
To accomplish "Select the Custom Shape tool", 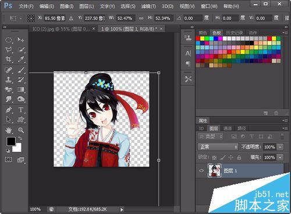I will tap(21, 119).
